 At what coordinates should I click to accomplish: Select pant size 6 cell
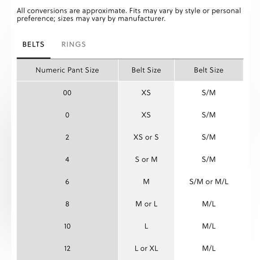click(67, 182)
